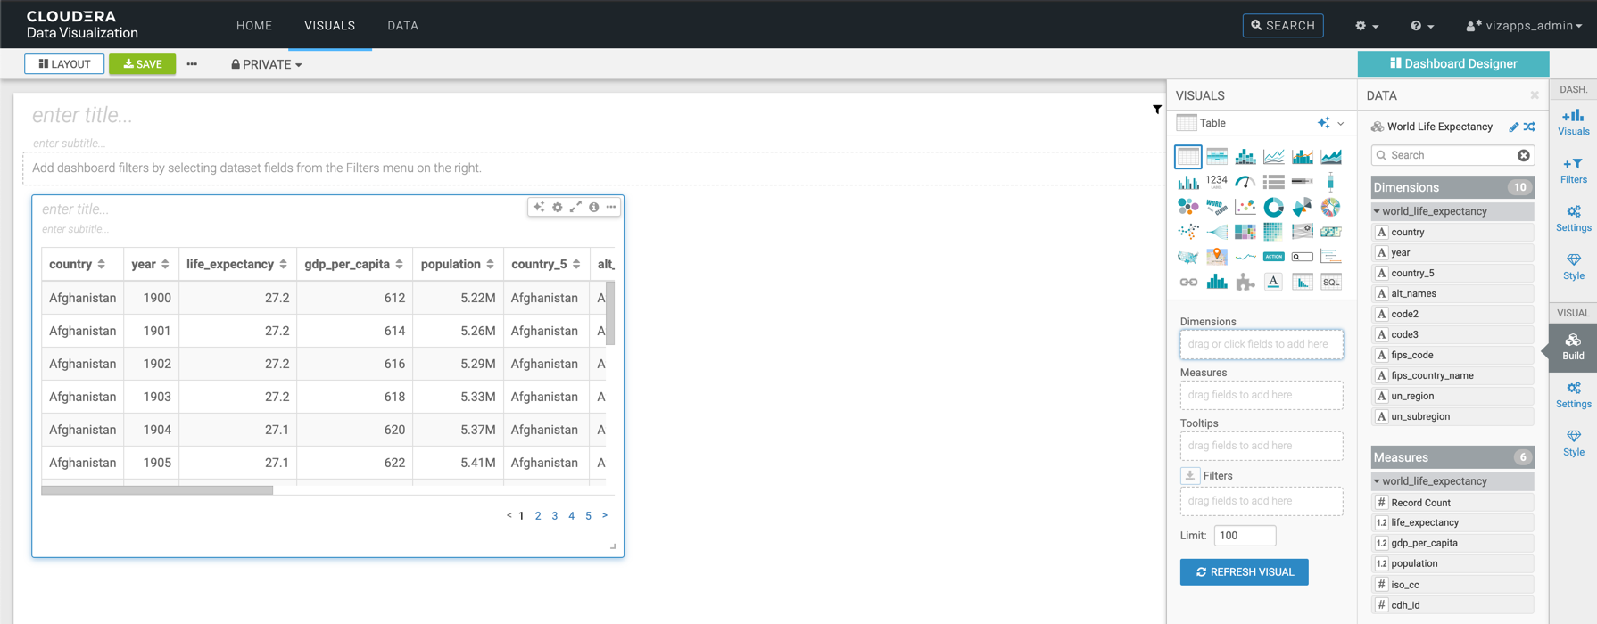
Task: Toggle sorting on the year column
Action: click(165, 265)
